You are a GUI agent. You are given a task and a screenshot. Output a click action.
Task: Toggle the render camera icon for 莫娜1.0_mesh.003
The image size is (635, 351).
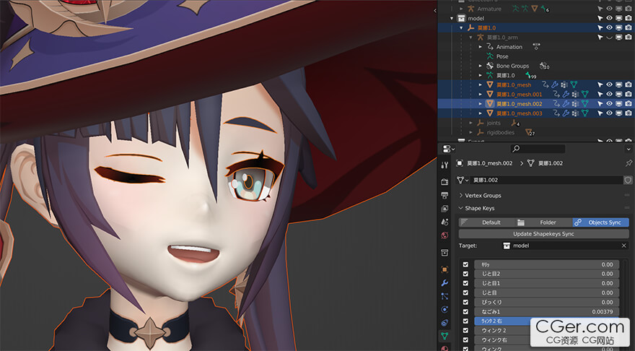tap(628, 113)
